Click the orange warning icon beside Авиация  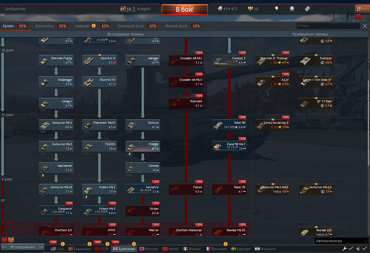94,26
